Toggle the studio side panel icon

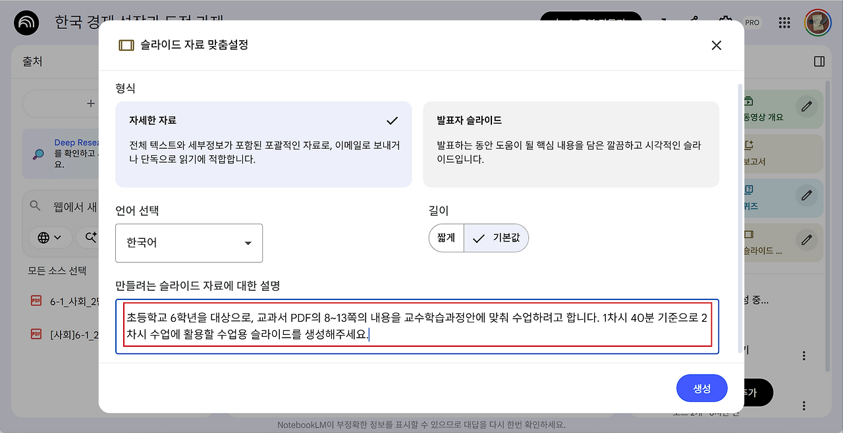[x=819, y=61]
